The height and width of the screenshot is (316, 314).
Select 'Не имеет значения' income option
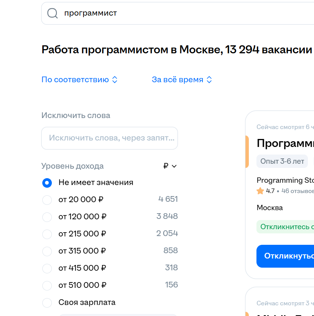[47, 183]
